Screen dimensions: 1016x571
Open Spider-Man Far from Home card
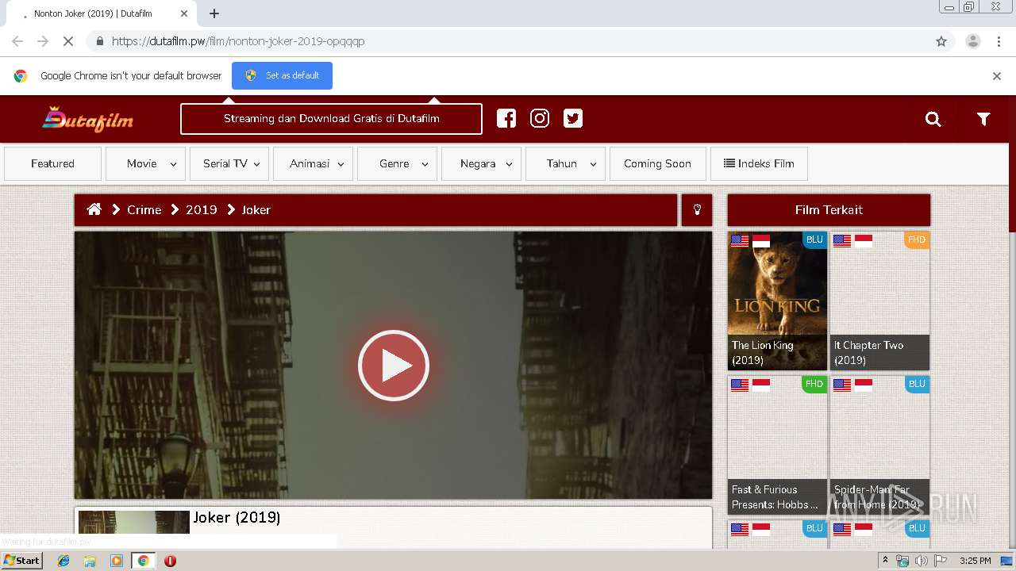879,445
